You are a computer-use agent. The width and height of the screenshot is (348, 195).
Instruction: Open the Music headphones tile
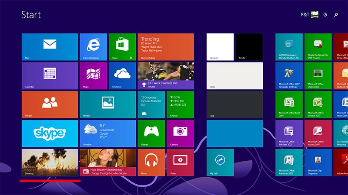pos(151,162)
